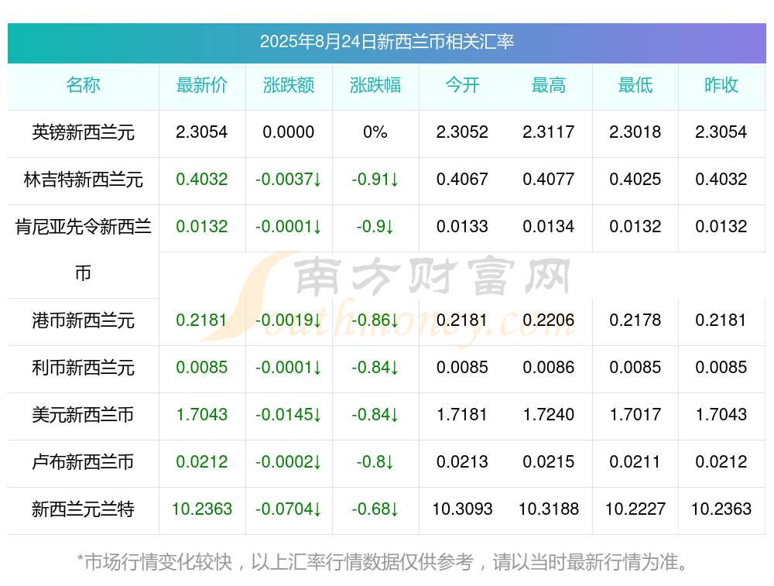The width and height of the screenshot is (774, 586).
Task: Click the 1.7017 low value
Action: (635, 414)
